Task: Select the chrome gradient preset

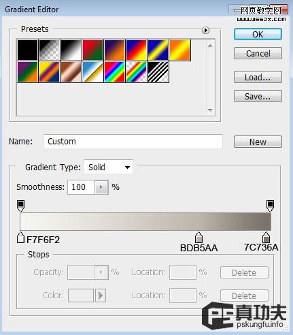Action: point(92,72)
